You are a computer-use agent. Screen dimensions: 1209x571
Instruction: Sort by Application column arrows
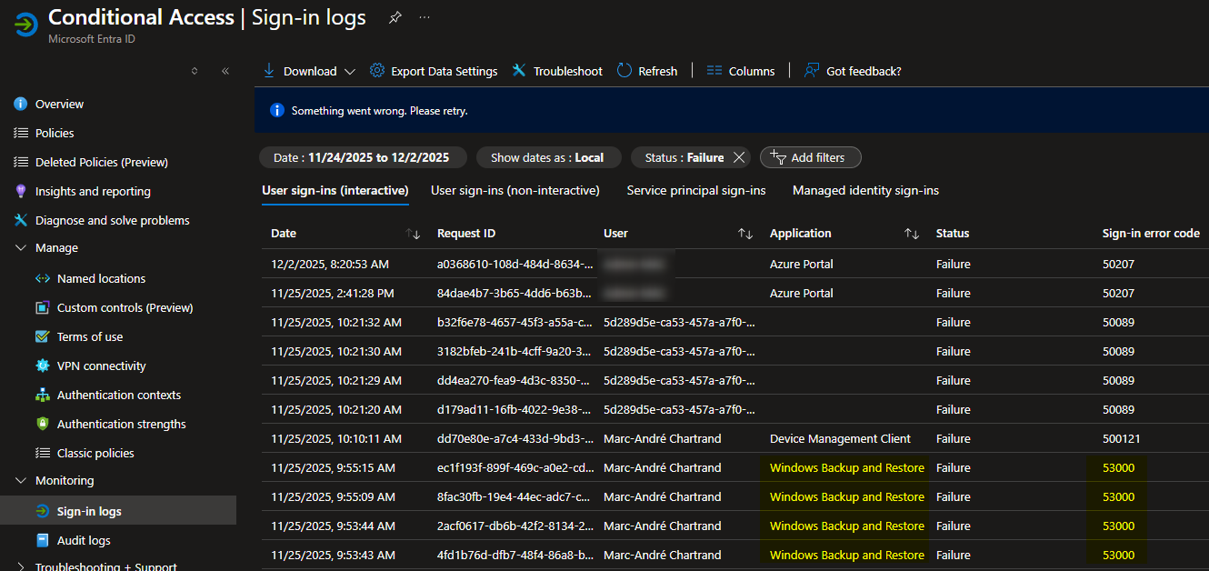(912, 234)
